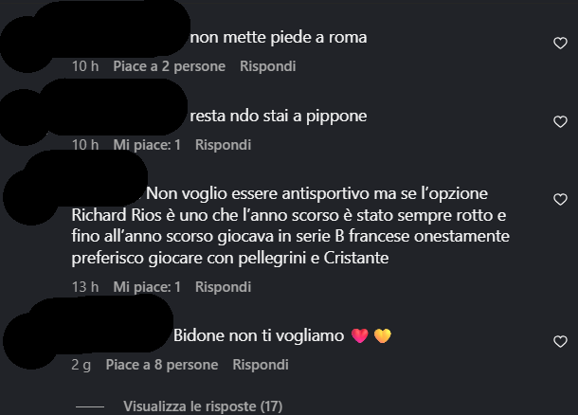Click Rispondi under the Richard Rios comment
The image size is (578, 415).
click(x=223, y=287)
